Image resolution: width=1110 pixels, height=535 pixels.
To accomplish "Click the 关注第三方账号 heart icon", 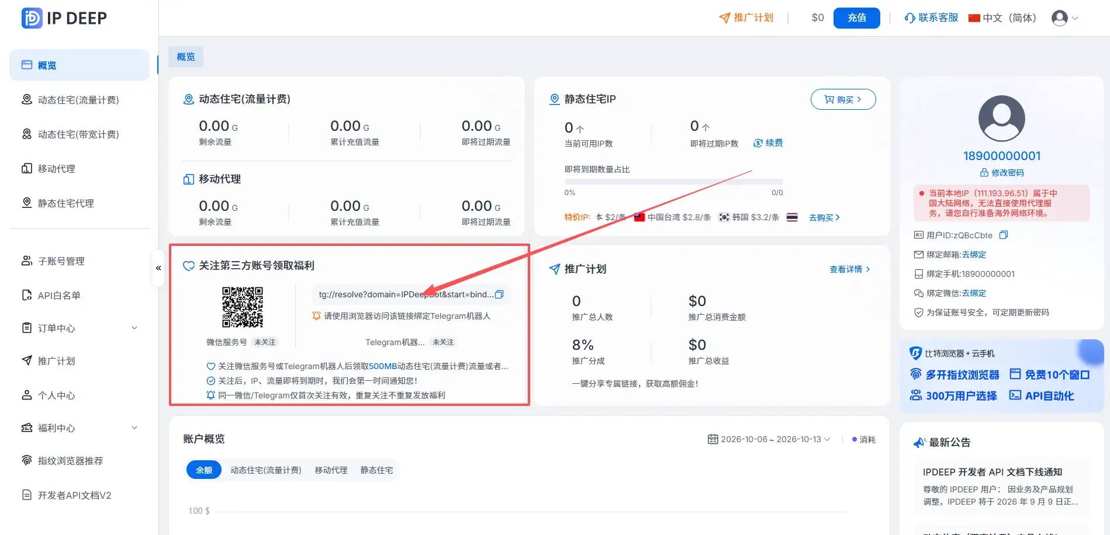I will [188, 266].
